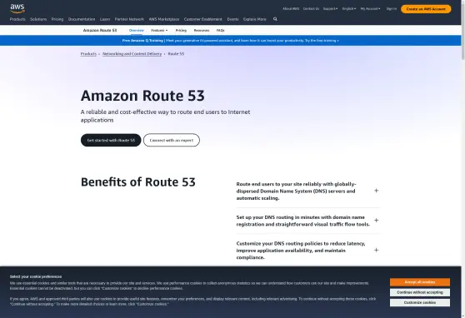Open the Support dropdown menu
The image size is (465, 318).
click(330, 9)
